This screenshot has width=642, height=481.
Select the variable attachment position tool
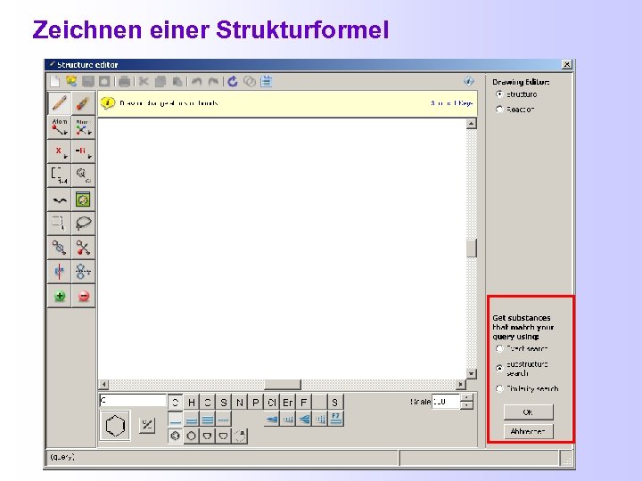coord(83,175)
